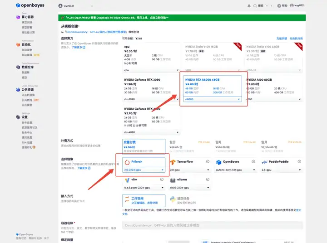Click the OpenBayes image info icon

[253, 161]
